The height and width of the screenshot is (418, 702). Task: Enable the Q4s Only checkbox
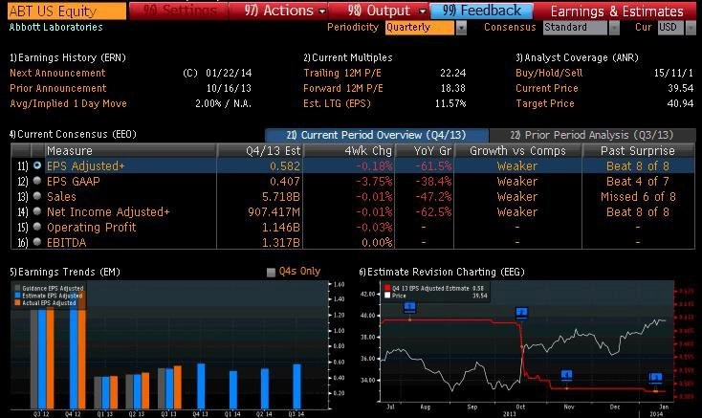click(271, 272)
